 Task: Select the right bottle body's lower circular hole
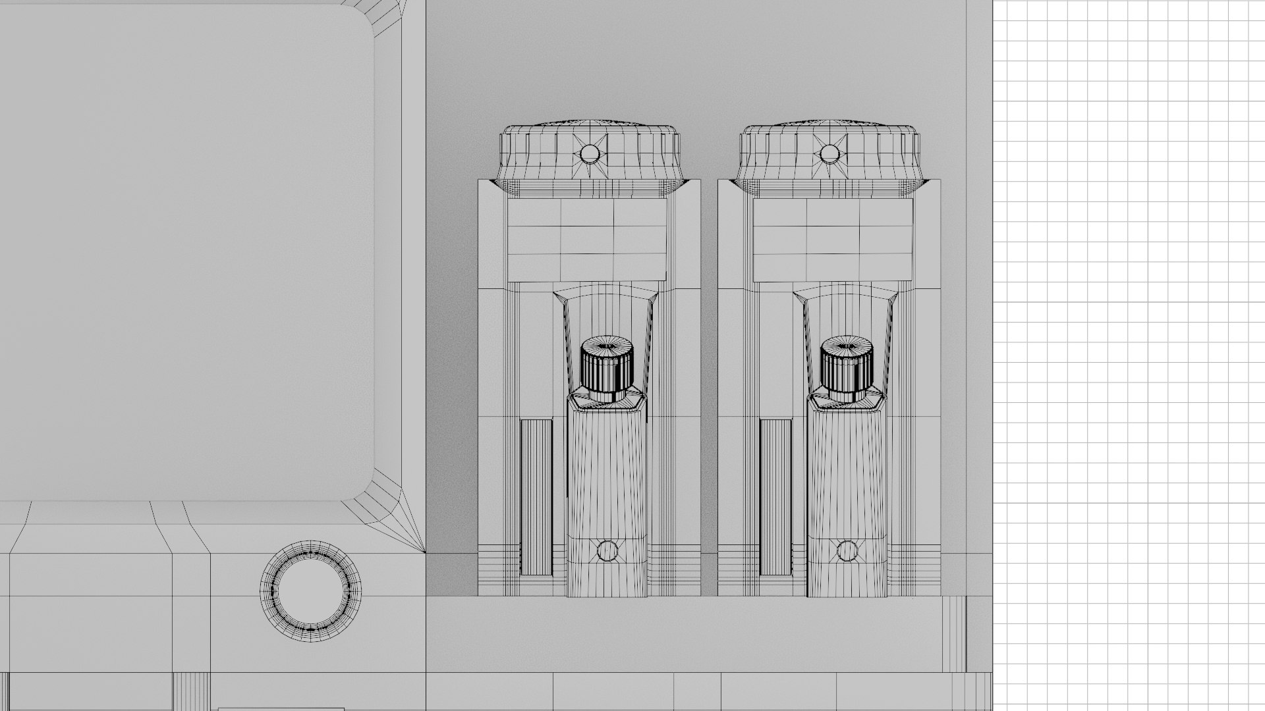click(847, 550)
